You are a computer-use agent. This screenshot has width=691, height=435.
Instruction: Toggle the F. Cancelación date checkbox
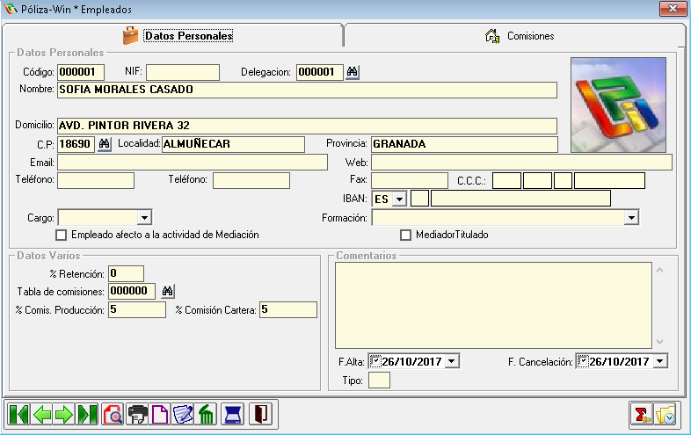click(x=583, y=362)
